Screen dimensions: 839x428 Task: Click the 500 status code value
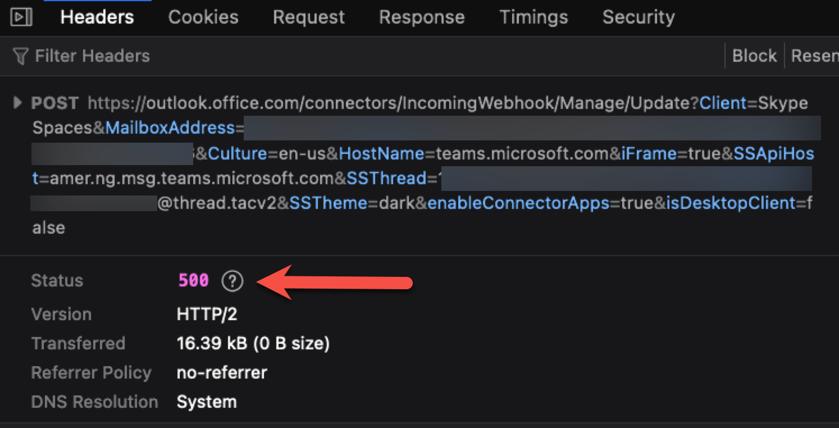pos(193,281)
